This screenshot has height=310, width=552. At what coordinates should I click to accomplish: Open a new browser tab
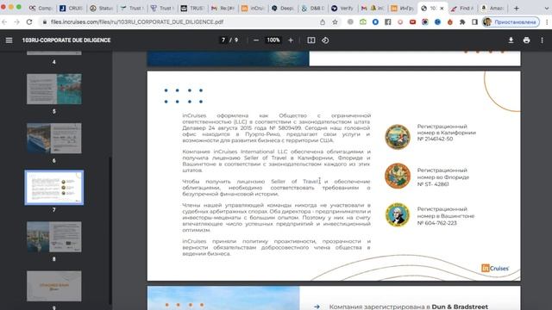coord(517,8)
